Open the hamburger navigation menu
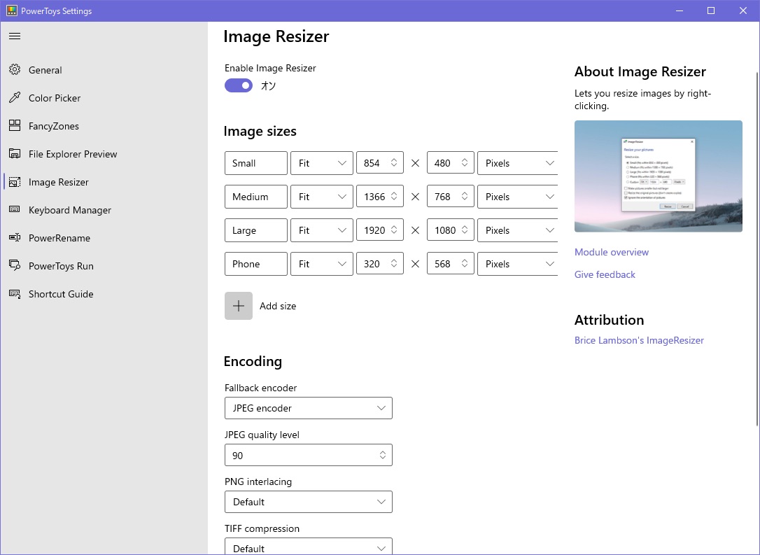 (15, 36)
